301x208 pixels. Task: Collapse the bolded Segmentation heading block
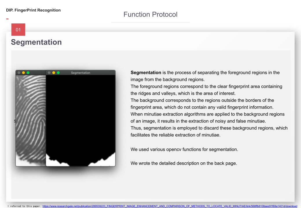pyautogui.click(x=36, y=42)
